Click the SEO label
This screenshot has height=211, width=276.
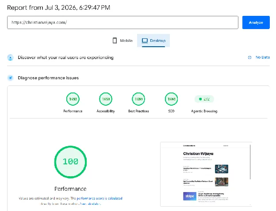[x=171, y=111]
